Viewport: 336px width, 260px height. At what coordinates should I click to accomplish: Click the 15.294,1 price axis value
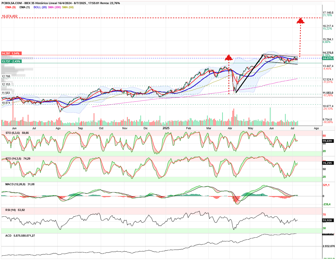coord(328,39)
